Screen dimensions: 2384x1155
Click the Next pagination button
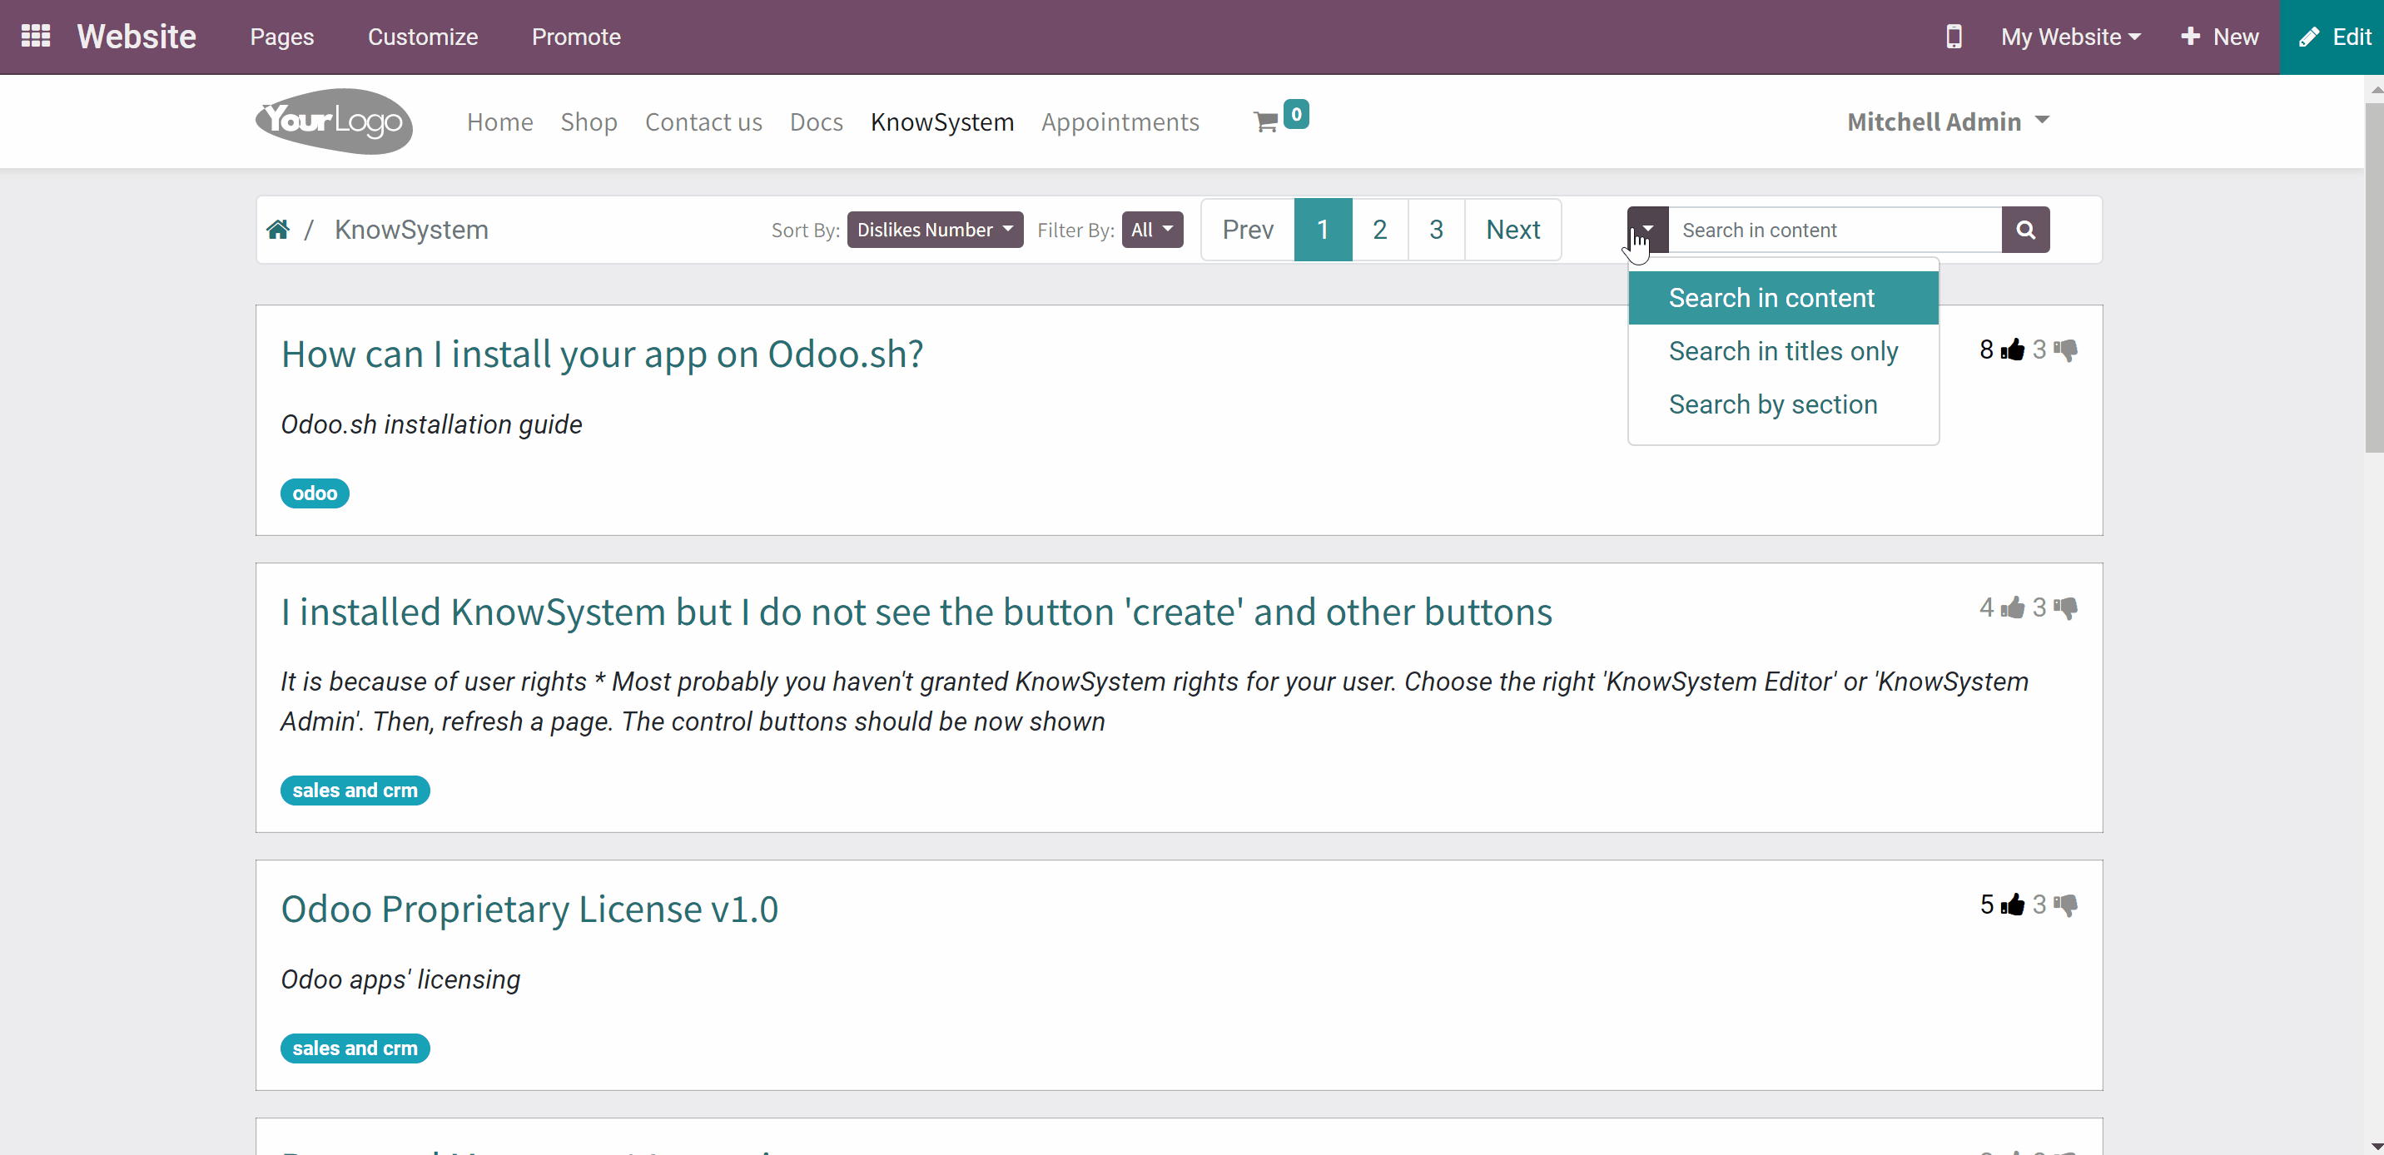click(x=1513, y=230)
